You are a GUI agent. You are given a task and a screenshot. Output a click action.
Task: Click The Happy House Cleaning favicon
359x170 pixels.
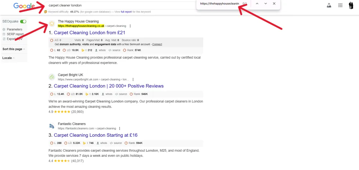pos(52,24)
